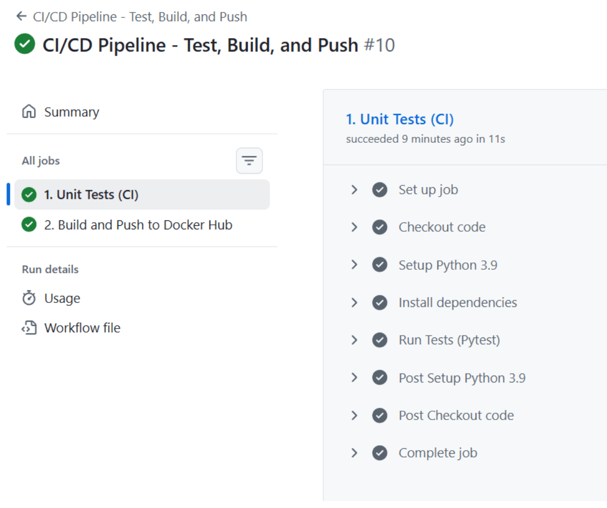Click the Summary home icon
This screenshot has width=607, height=508.
[29, 112]
